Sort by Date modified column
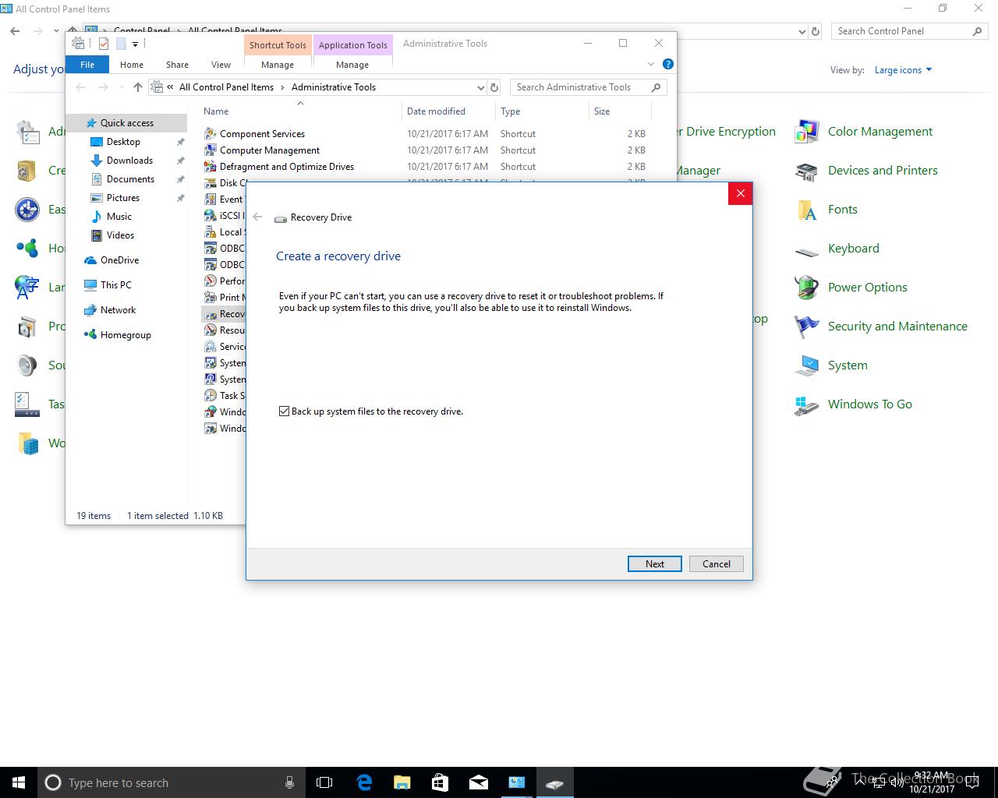998x798 pixels. click(x=436, y=111)
